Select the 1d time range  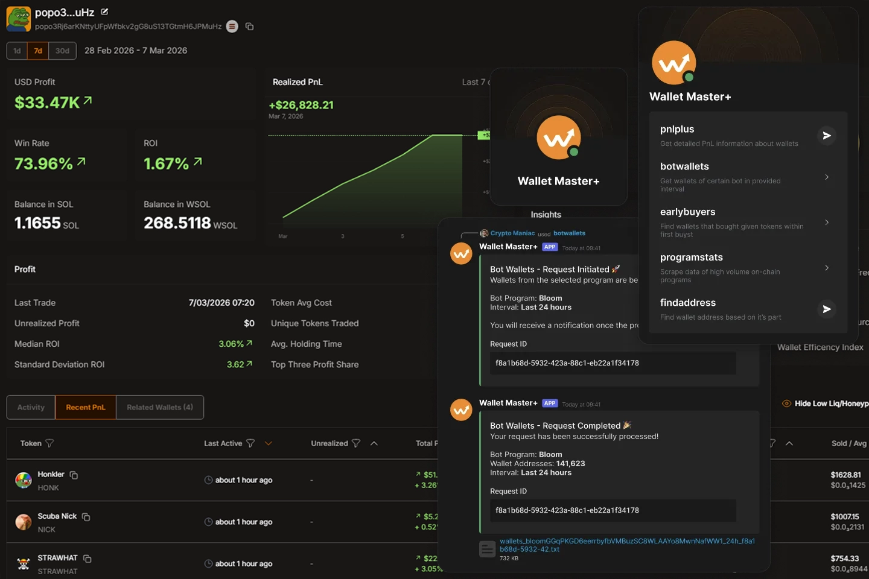tap(17, 51)
